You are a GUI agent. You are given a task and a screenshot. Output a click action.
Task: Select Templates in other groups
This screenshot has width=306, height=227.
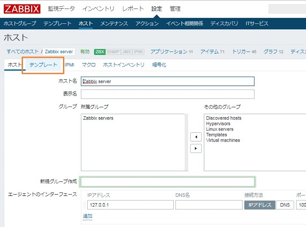point(216,135)
